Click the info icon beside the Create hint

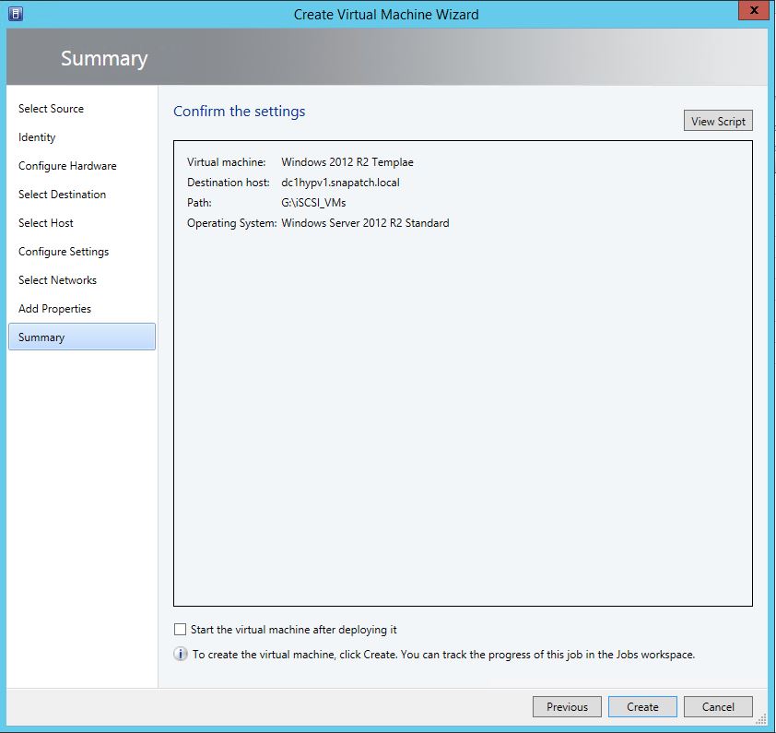click(x=181, y=655)
